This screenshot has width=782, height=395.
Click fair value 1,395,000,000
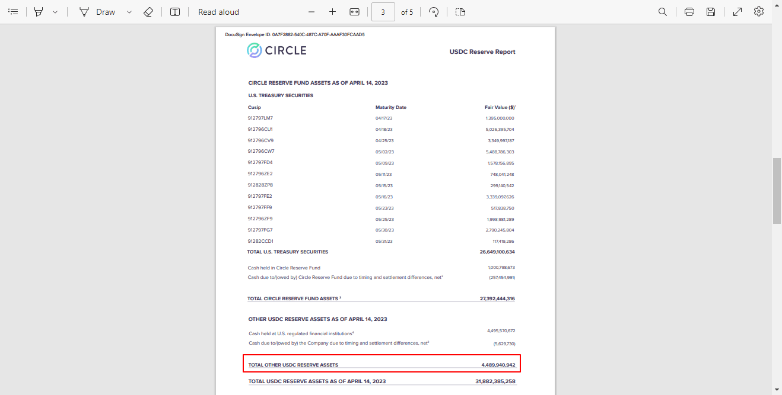[x=500, y=118]
